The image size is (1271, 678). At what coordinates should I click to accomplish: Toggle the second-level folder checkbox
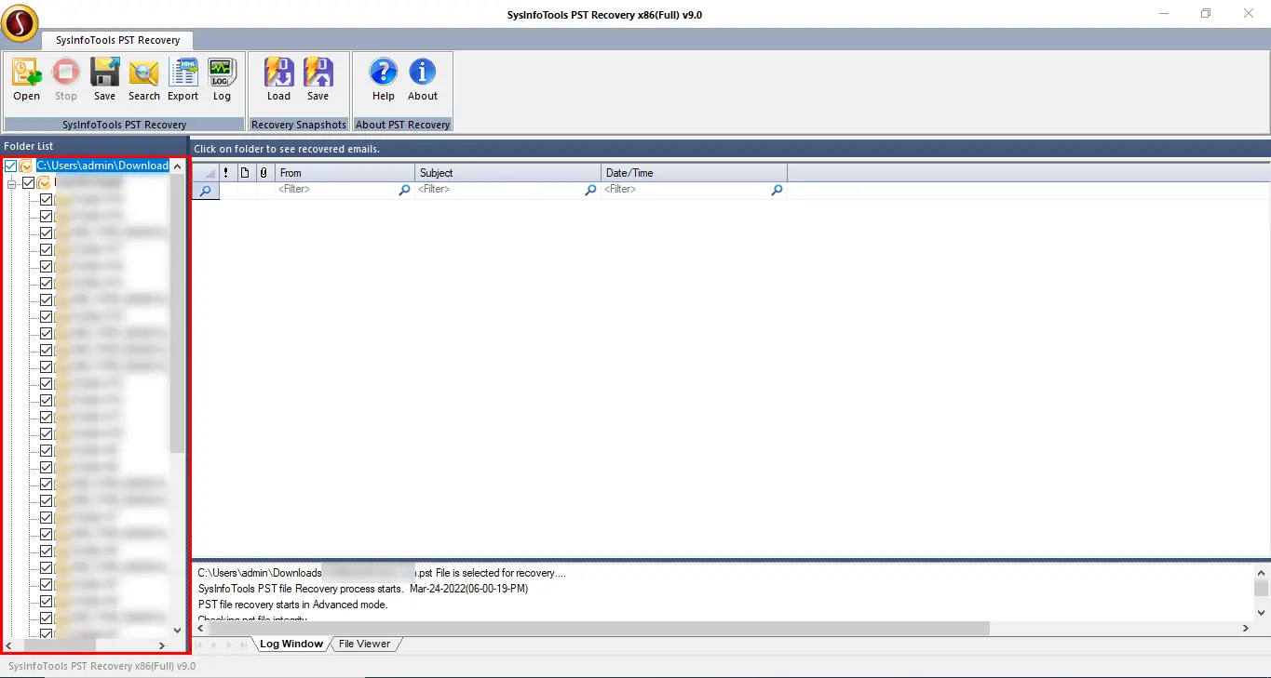(28, 183)
